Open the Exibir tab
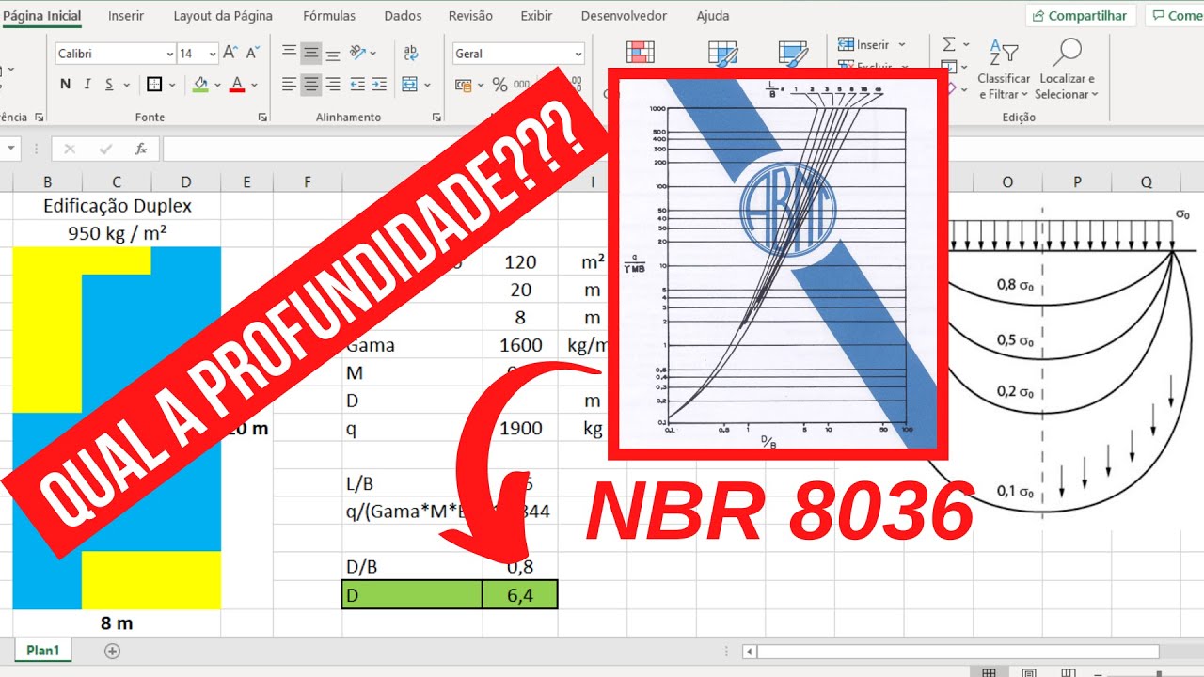 tap(536, 16)
